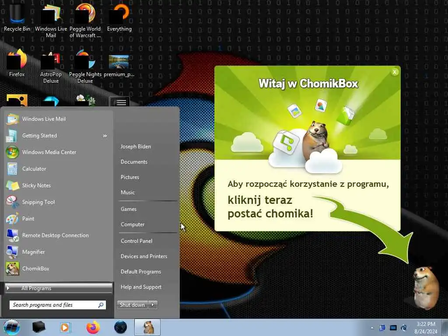Click the Snipping Tool label in Start menu
Viewport: 448px width, 336px height.
pyautogui.click(x=38, y=202)
